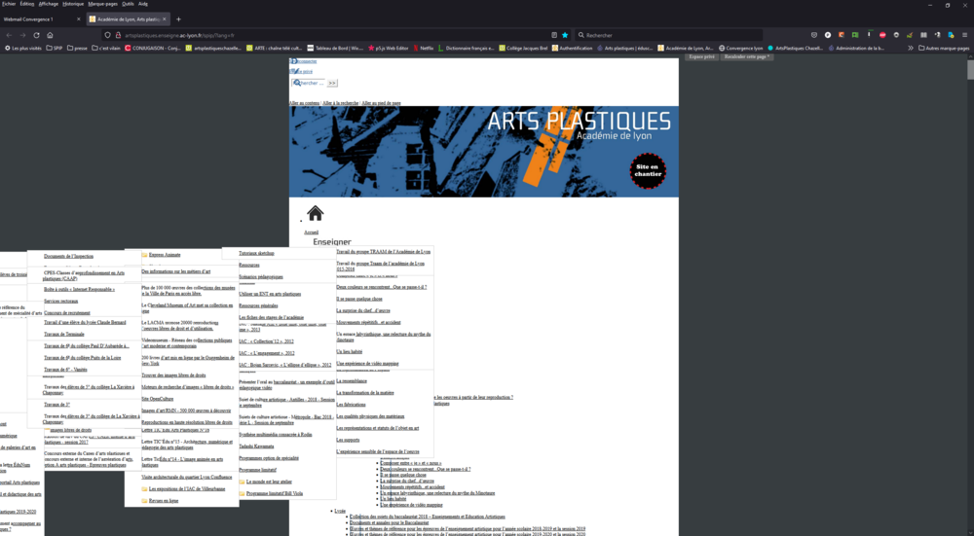Open the Outils menu

coord(128,4)
